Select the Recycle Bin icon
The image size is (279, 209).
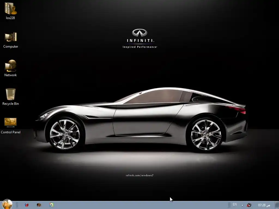(11, 94)
